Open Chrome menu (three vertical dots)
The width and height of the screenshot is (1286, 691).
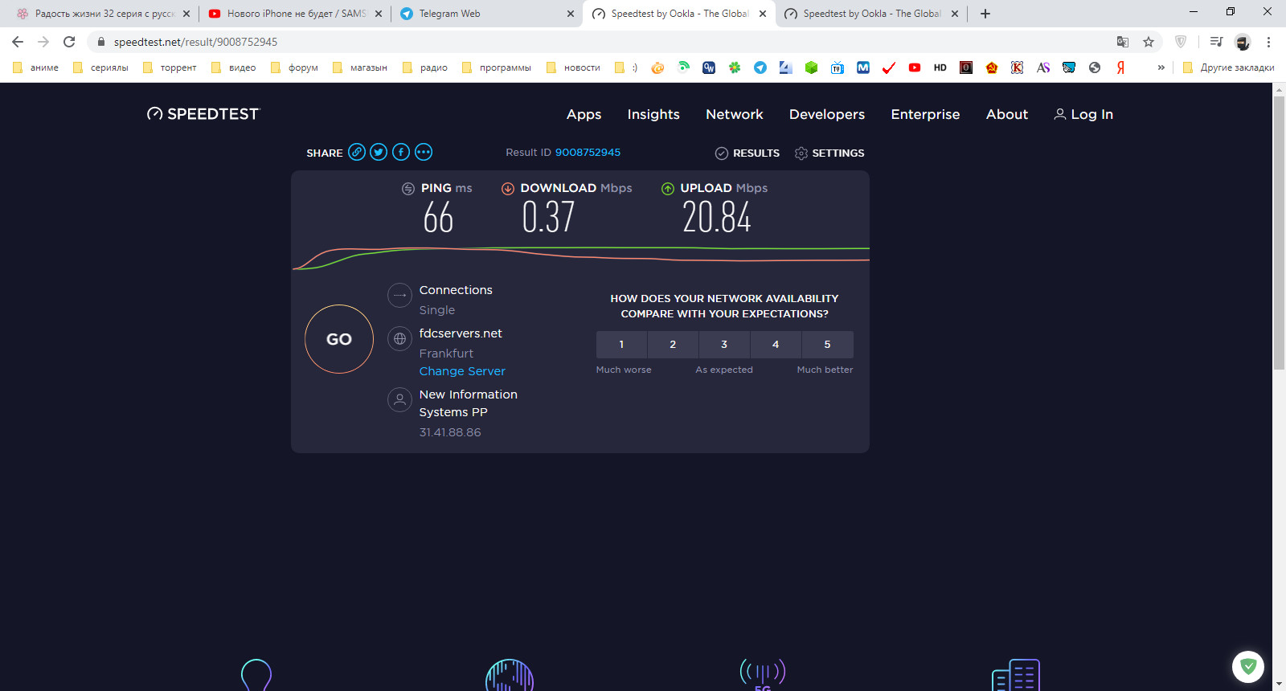pos(1268,42)
